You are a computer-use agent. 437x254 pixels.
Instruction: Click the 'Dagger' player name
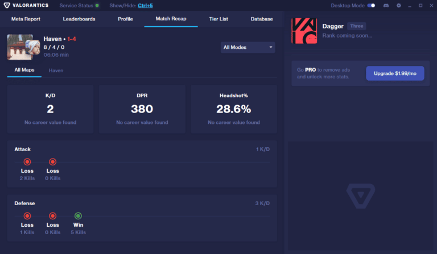pos(333,26)
